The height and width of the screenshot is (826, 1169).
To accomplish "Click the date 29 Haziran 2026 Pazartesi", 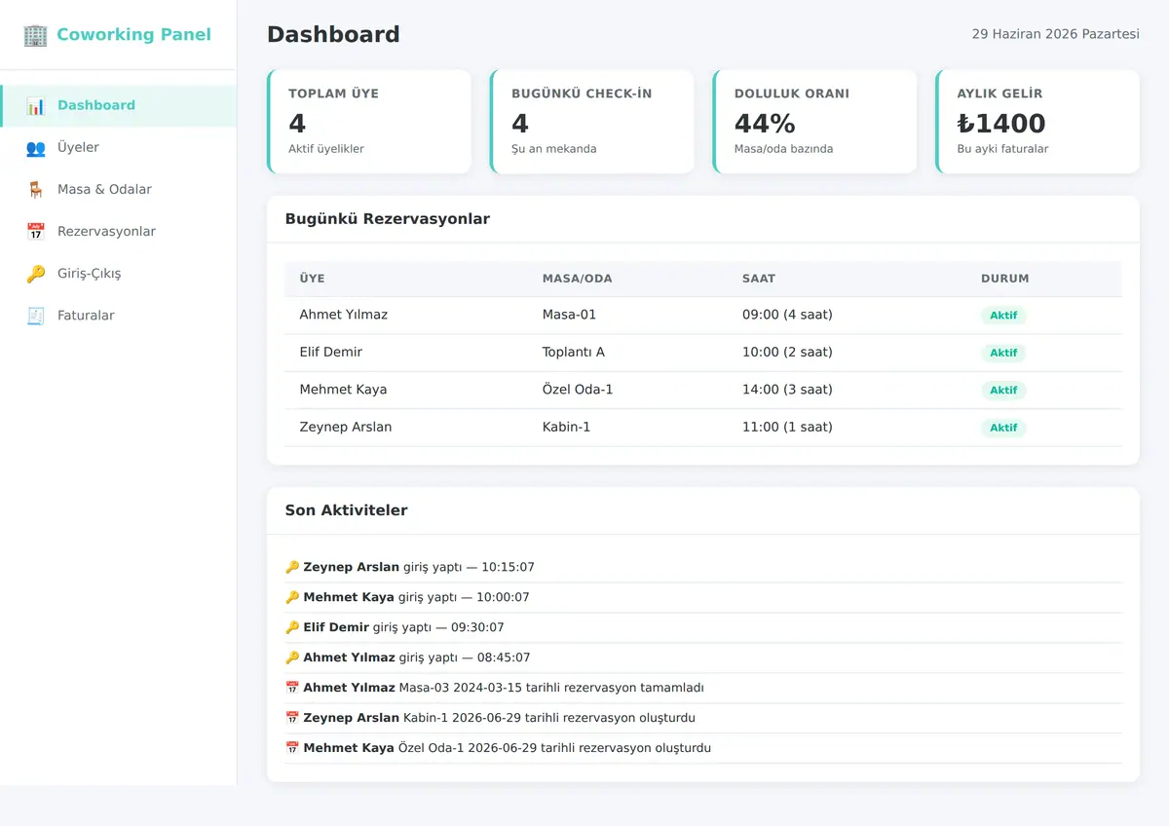I will [1056, 34].
